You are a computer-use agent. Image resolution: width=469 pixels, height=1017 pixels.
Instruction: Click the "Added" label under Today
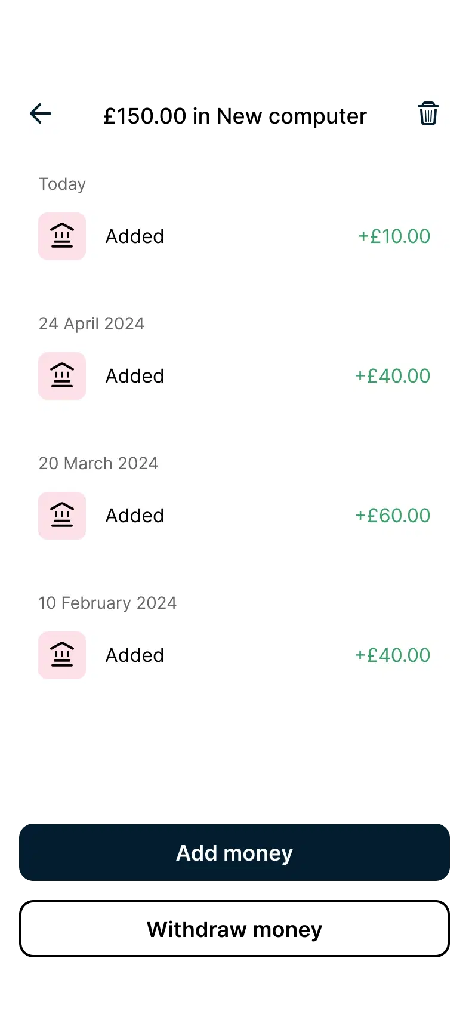[x=135, y=236]
